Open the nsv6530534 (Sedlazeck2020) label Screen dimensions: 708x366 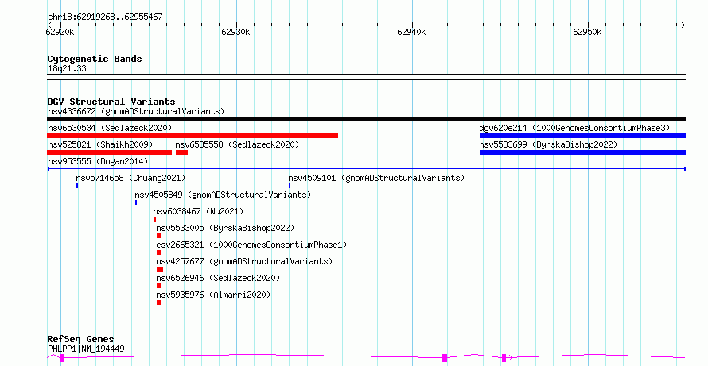(110, 128)
